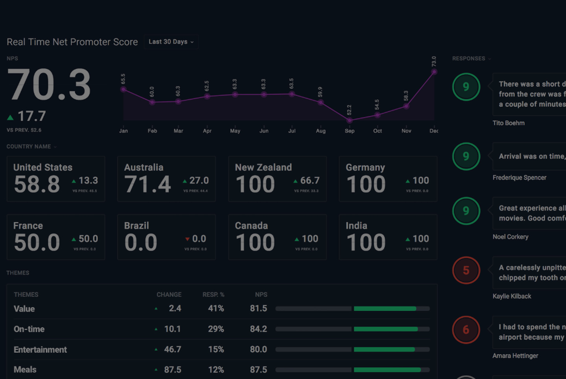The width and height of the screenshot is (566, 379).
Task: Sort by the NPS column header
Action: coord(261,294)
